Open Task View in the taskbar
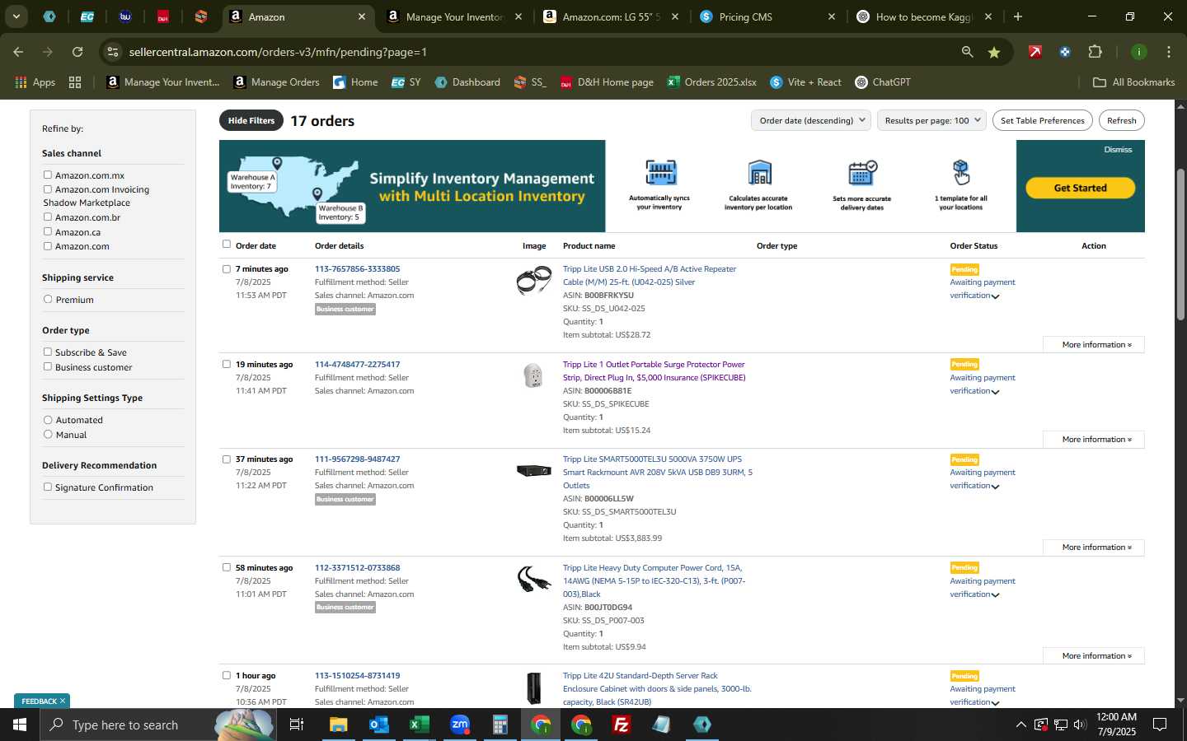1187x741 pixels. click(297, 725)
